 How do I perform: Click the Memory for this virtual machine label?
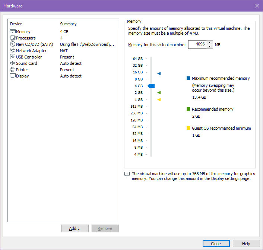(157, 45)
